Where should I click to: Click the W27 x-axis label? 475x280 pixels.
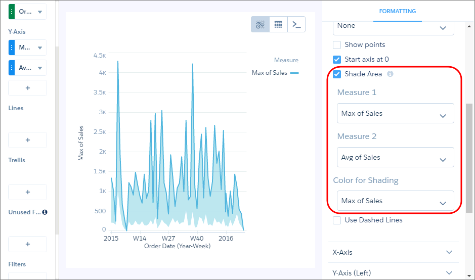pos(168,238)
